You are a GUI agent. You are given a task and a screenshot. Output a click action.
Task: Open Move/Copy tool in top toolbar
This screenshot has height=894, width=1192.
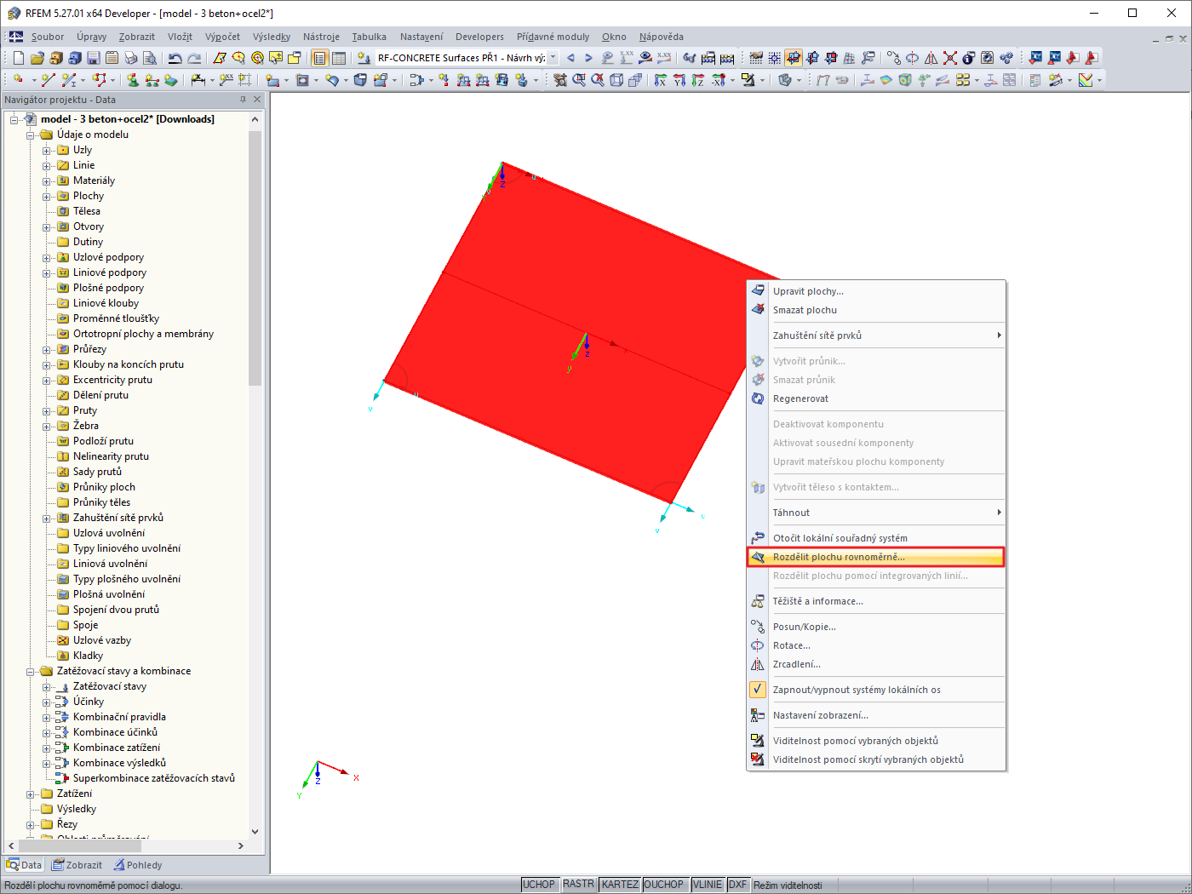pos(893,58)
